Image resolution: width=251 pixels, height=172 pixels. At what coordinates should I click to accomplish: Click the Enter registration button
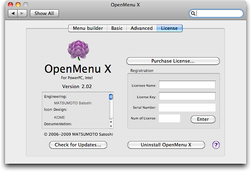203,119
